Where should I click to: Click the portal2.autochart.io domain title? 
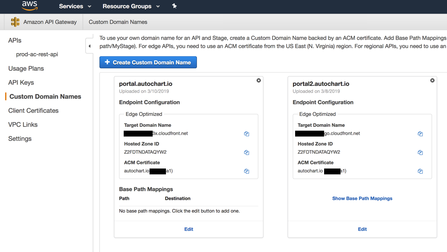point(321,84)
